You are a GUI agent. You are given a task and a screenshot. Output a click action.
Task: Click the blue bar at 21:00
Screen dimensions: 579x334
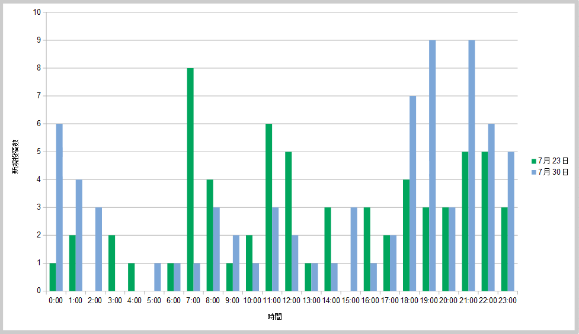point(472,165)
